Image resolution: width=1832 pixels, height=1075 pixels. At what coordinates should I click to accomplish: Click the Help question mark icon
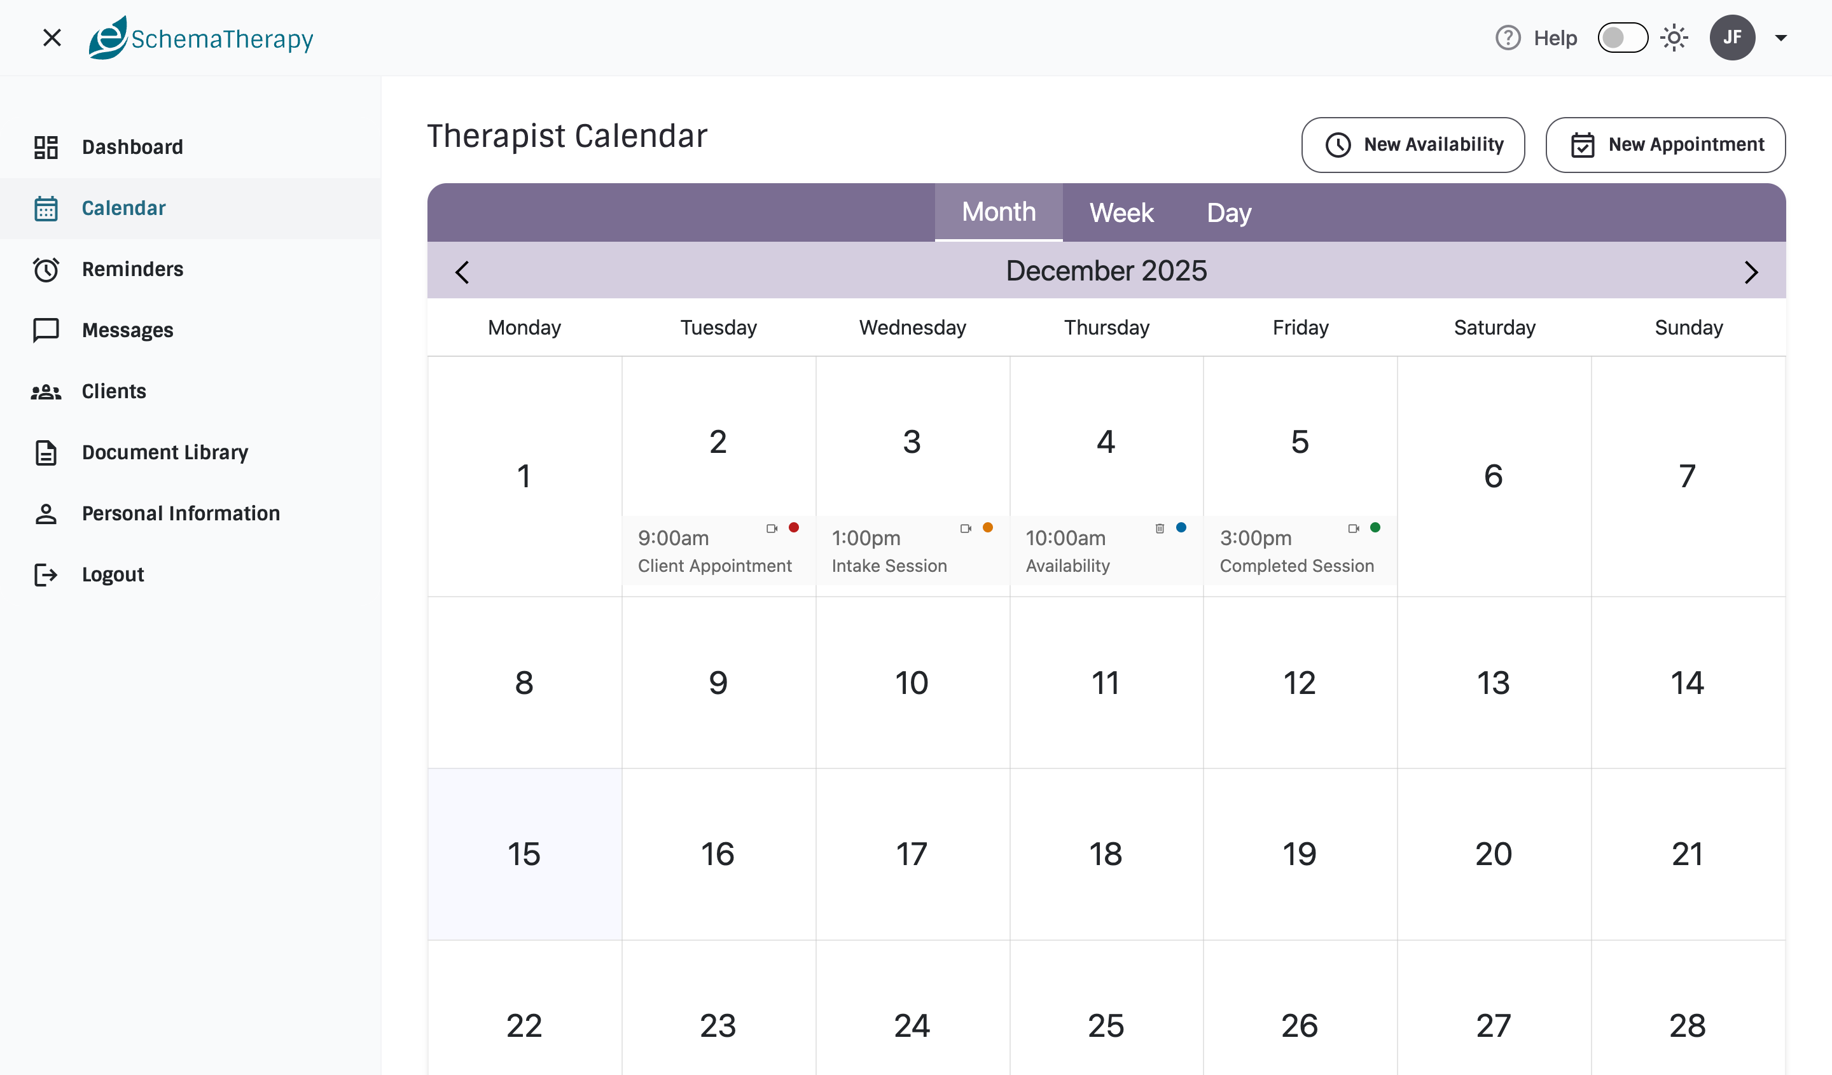pyautogui.click(x=1508, y=38)
